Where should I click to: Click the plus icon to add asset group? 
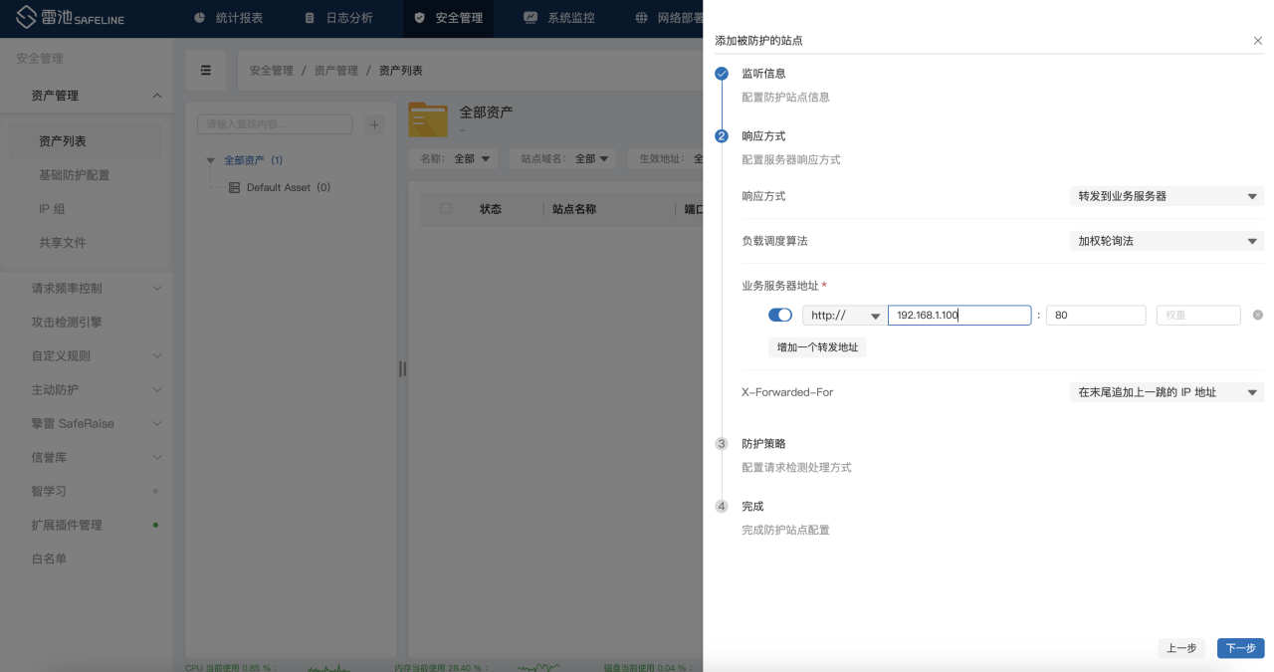374,124
